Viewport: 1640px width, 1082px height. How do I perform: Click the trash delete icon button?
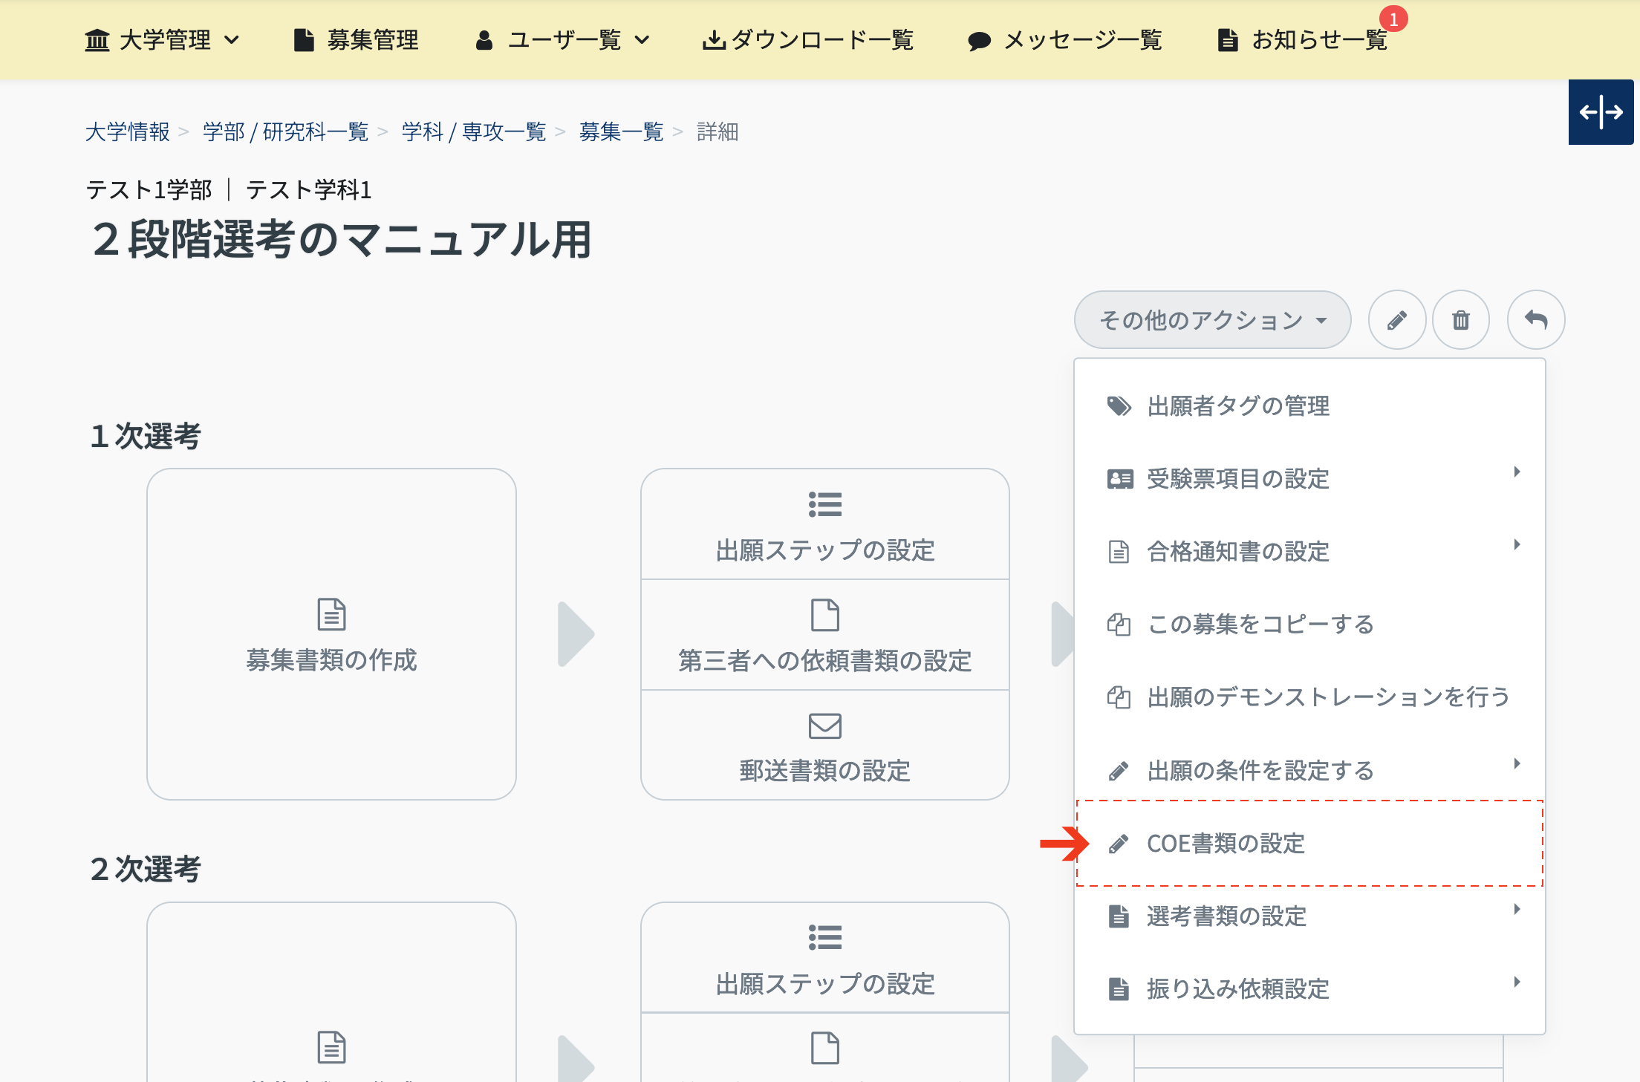point(1460,320)
